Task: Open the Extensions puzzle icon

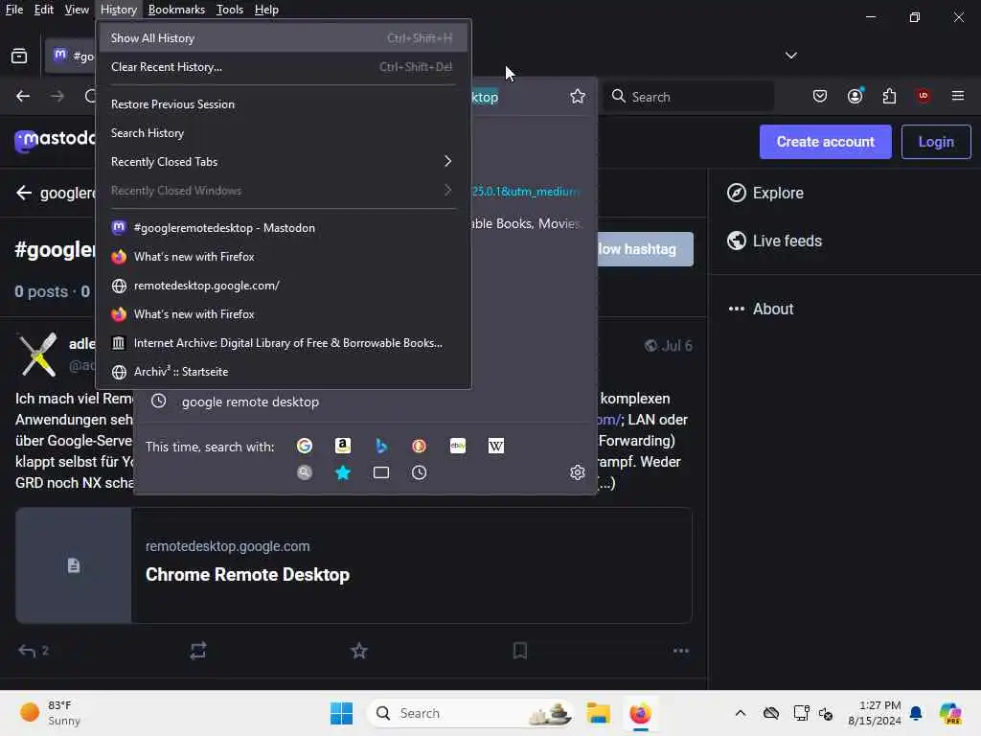Action: click(x=889, y=96)
